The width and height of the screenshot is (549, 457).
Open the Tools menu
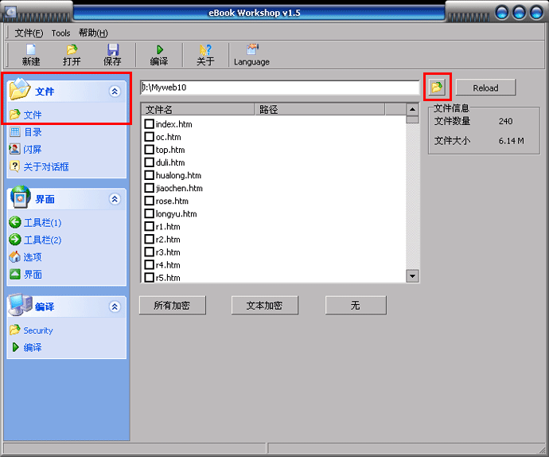tap(60, 33)
